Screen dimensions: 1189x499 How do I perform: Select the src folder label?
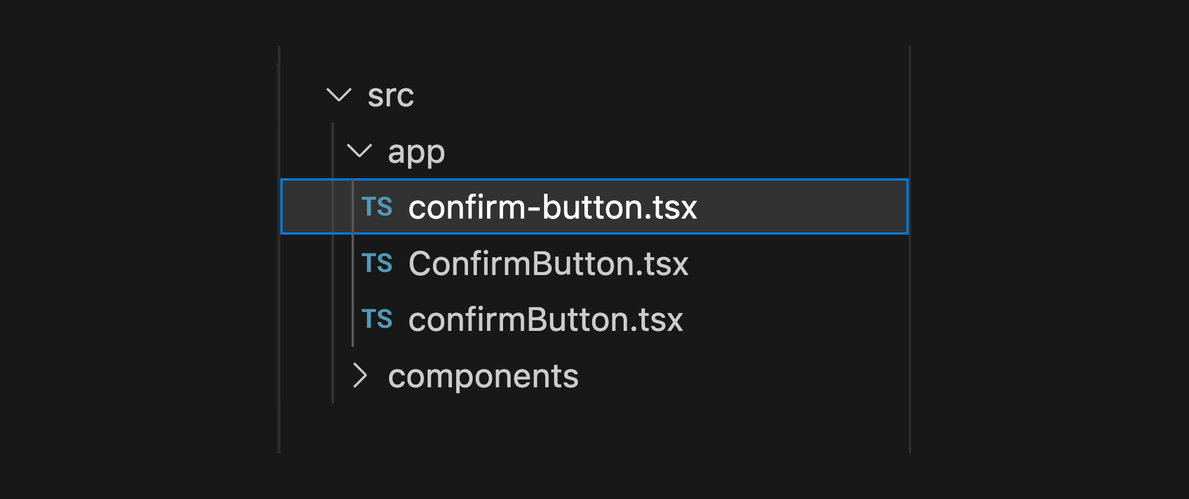tap(390, 95)
